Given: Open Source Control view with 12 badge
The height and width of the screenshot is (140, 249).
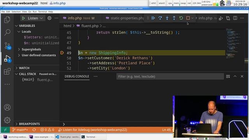Looking at the screenshot, I should click(x=7, y=46).
